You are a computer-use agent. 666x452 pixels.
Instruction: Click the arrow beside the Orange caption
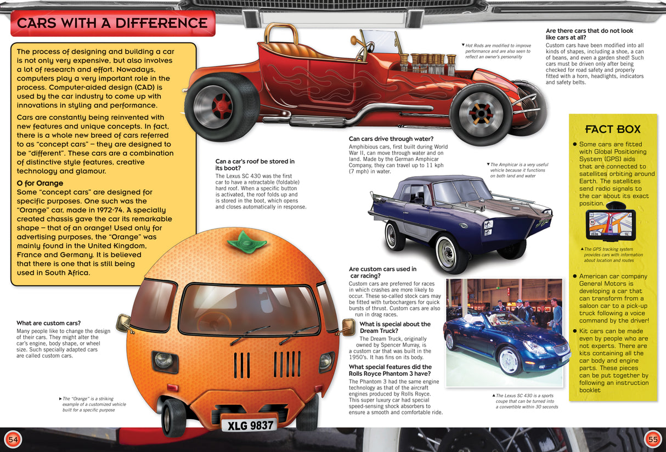pos(59,398)
